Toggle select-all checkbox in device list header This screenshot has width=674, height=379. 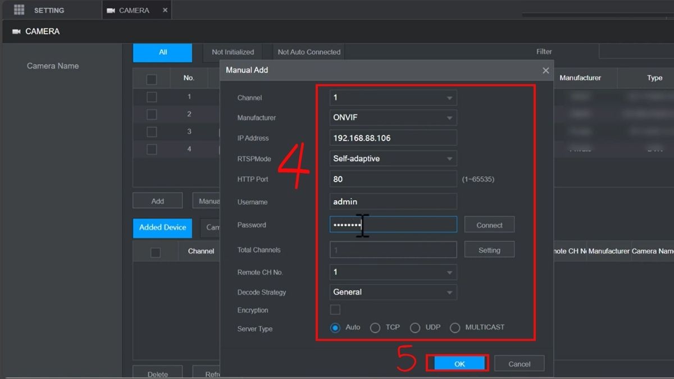pos(152,79)
